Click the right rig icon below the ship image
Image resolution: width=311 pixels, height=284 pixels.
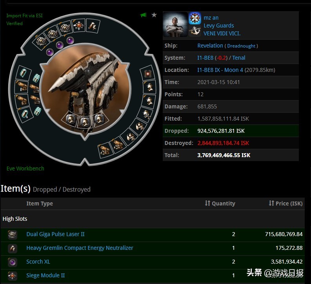point(99,119)
